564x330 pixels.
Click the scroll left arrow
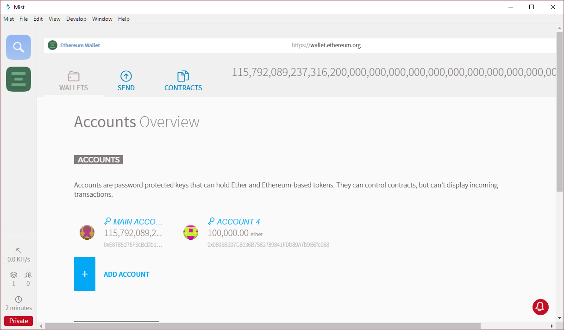pos(41,326)
